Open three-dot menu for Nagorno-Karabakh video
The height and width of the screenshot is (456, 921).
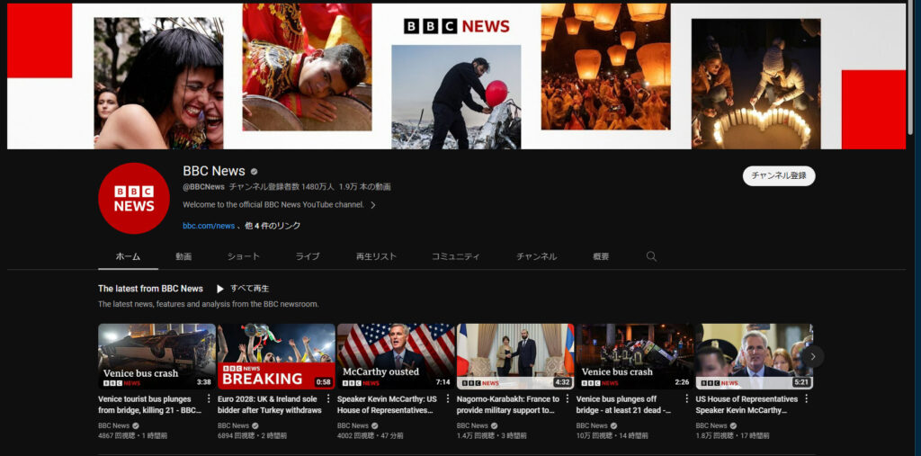568,398
